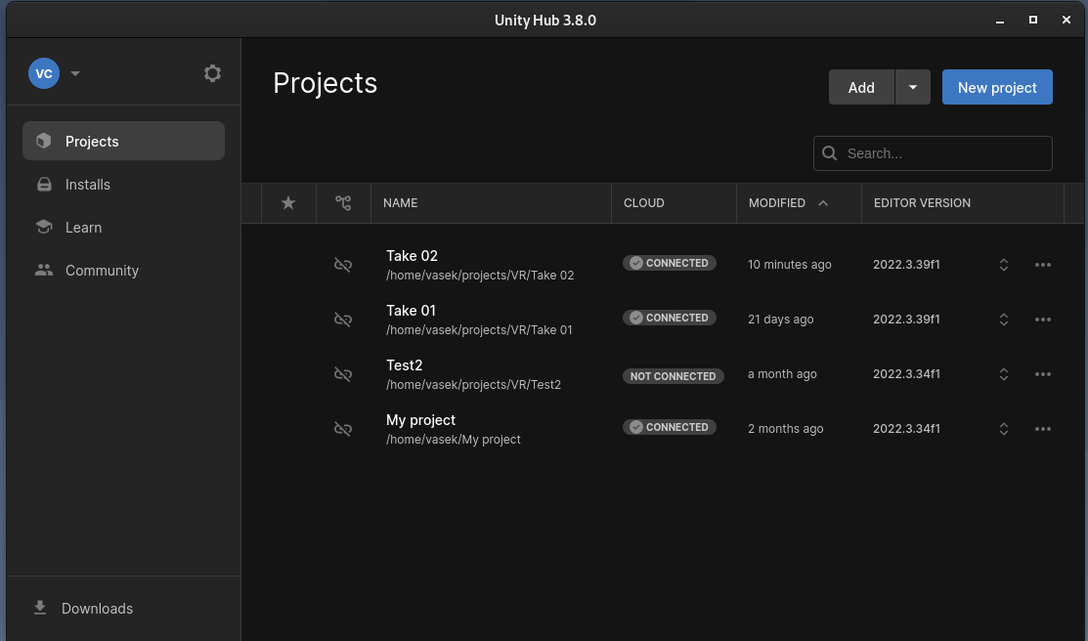
Task: Click the NOT CONNECTED badge for Test2
Action: [673, 376]
